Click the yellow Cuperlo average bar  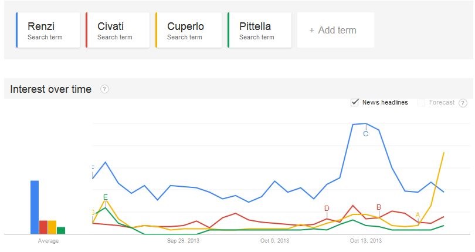tap(52, 227)
